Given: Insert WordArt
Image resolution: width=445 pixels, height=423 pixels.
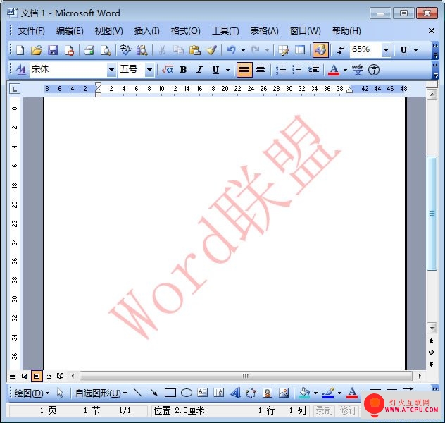Looking at the screenshot, I should coord(235,393).
